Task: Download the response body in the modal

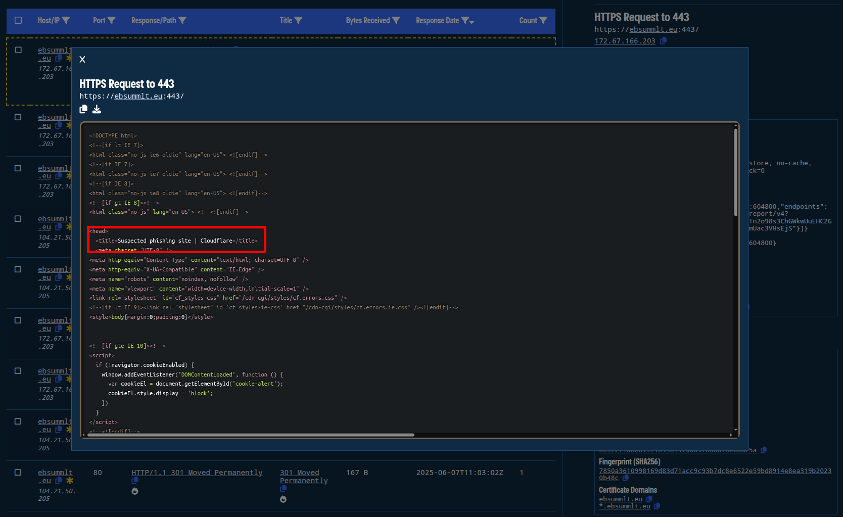Action: tap(97, 109)
